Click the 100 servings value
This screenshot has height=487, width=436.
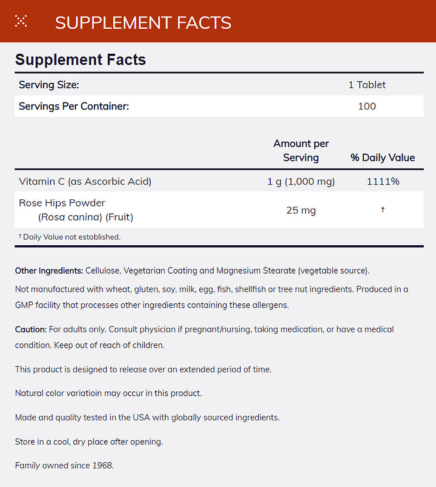click(x=367, y=106)
